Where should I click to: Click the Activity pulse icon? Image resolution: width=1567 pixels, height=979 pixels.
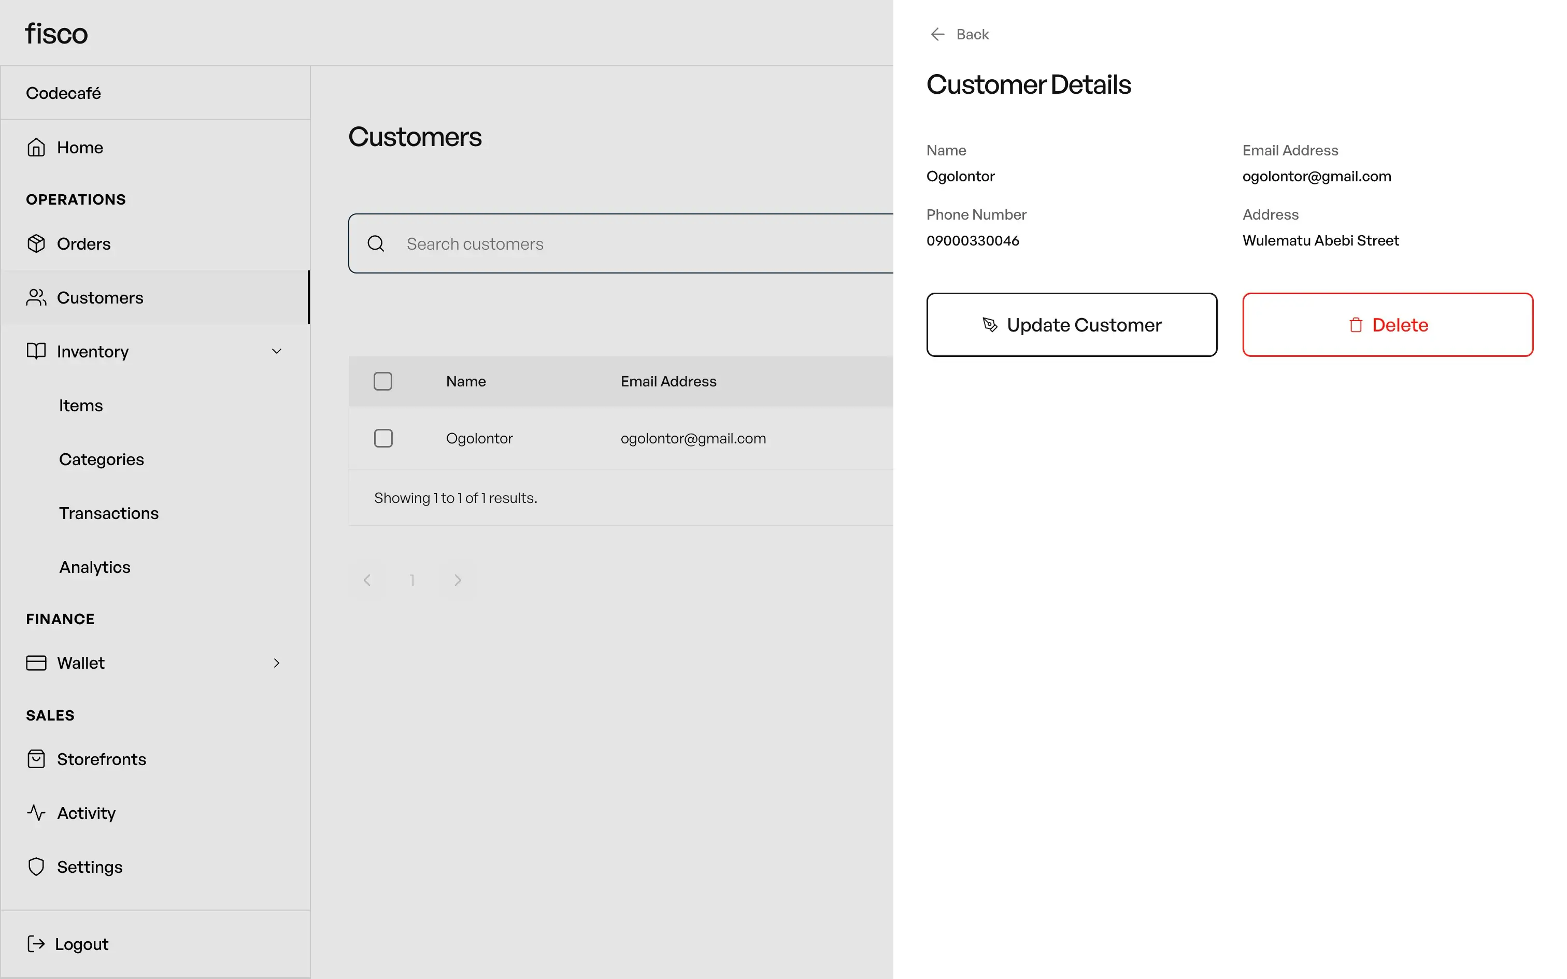(36, 813)
